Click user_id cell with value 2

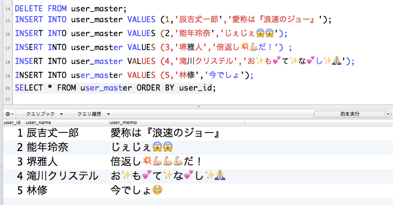(20, 147)
